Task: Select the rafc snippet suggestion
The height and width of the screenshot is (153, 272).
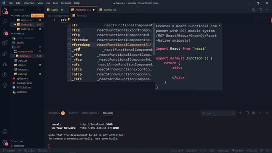Action: (110, 64)
